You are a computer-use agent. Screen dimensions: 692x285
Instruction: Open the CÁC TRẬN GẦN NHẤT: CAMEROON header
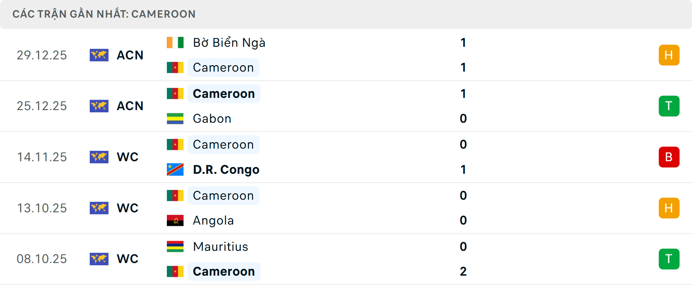(105, 14)
